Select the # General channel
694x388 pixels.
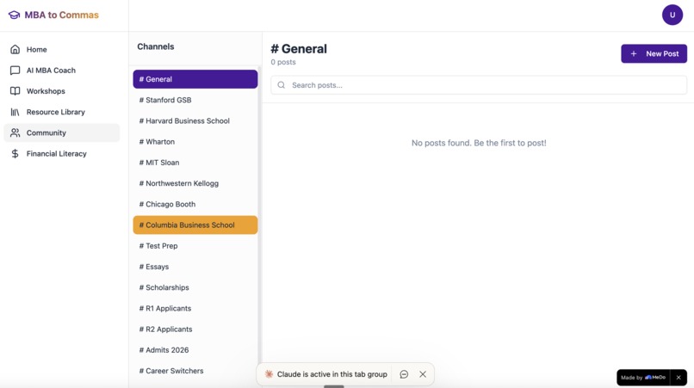195,79
